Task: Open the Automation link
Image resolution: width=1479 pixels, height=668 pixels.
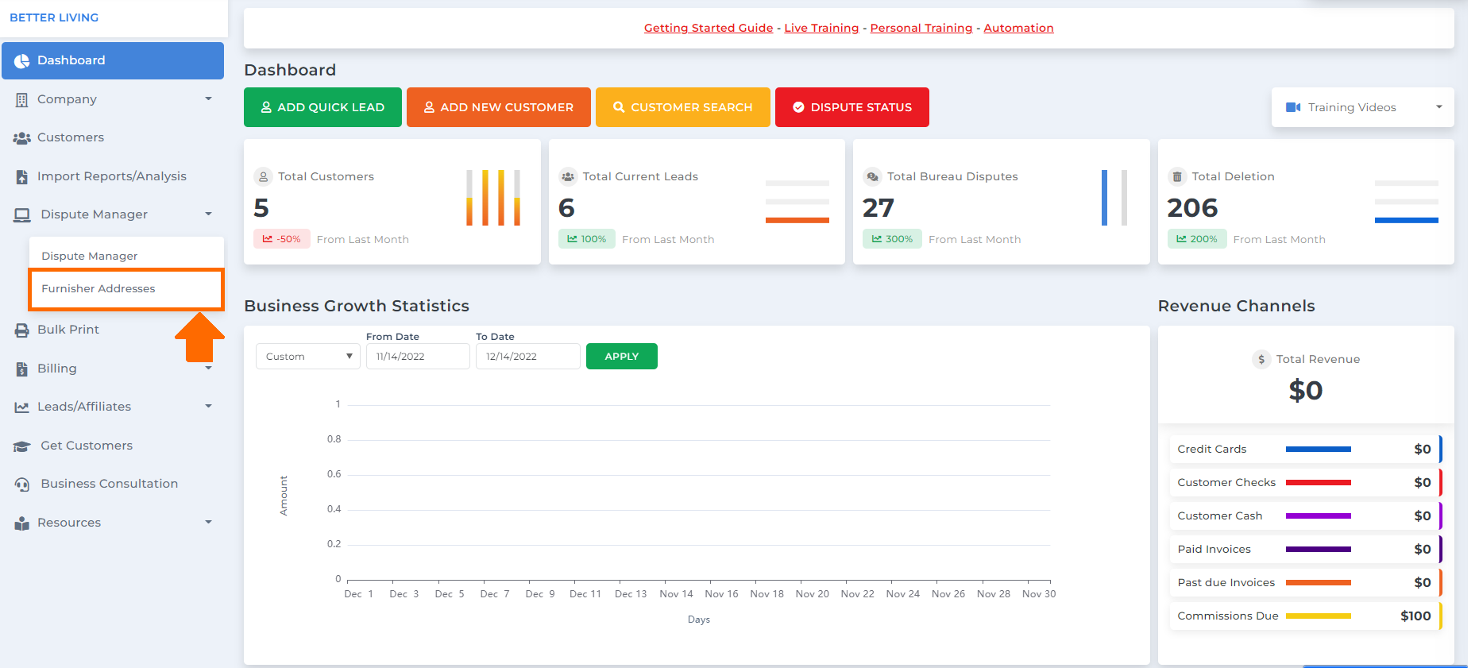Action: [1018, 28]
